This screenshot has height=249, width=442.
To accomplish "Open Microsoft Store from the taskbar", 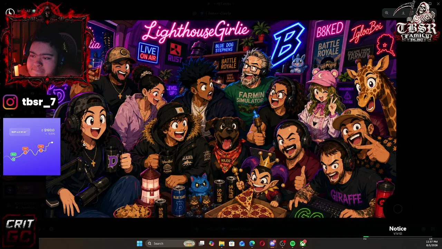I will tap(232, 243).
